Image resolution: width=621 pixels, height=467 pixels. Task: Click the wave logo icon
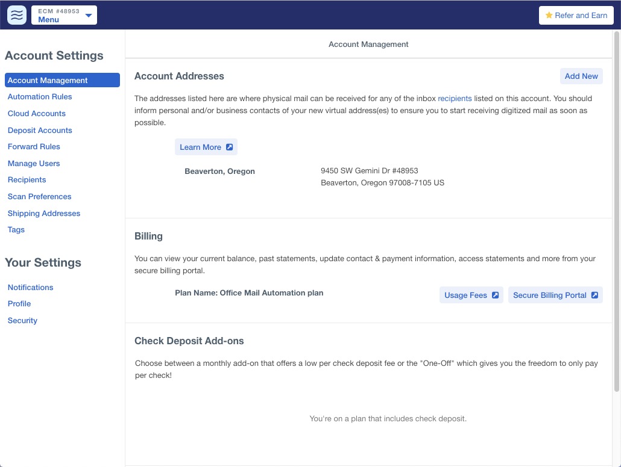coord(17,15)
